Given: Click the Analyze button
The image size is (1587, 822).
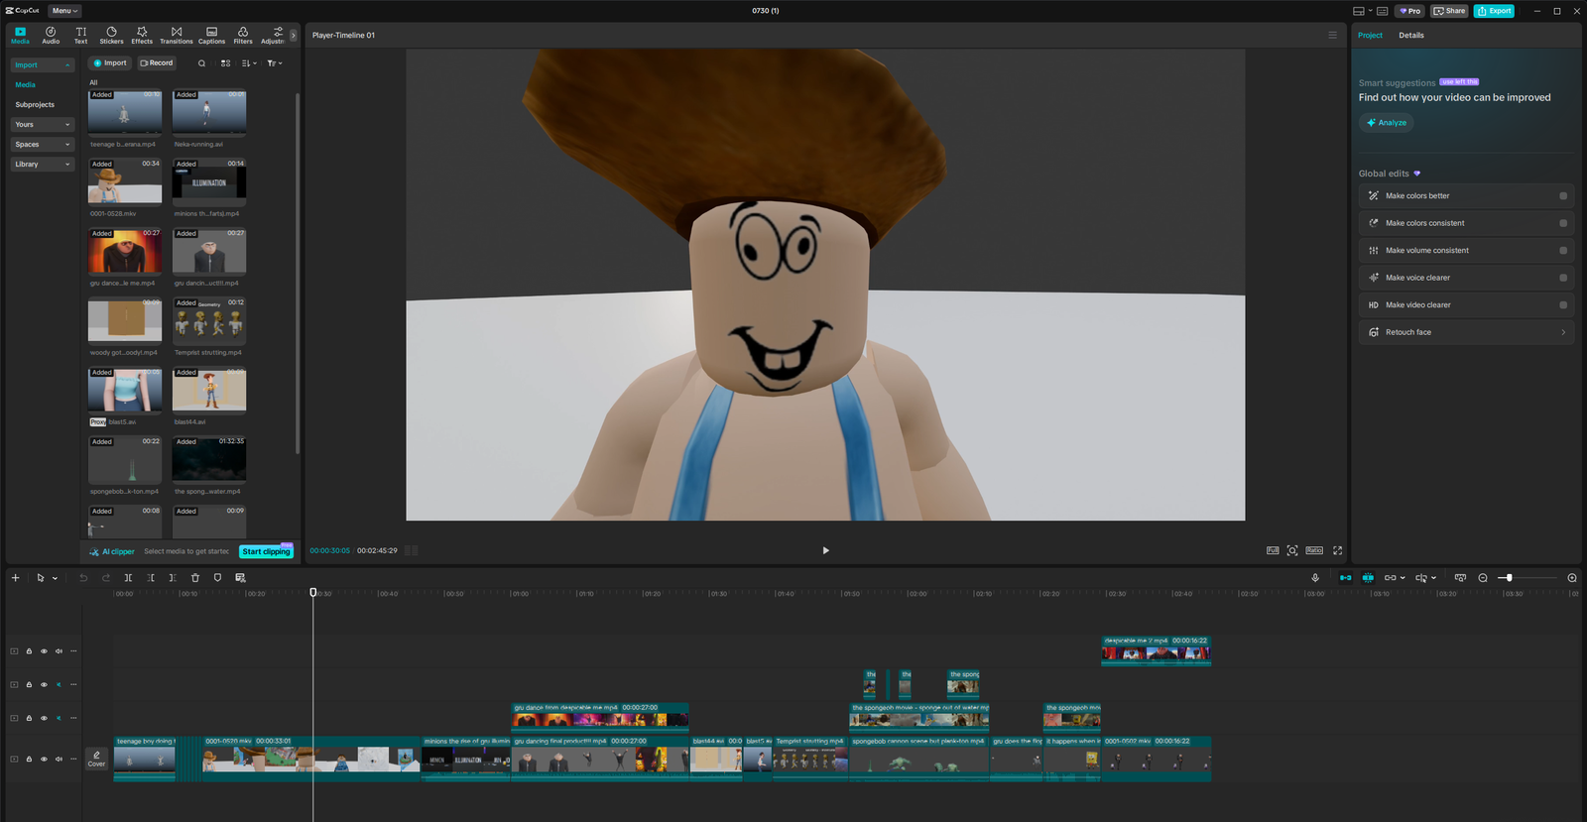Looking at the screenshot, I should [1387, 123].
